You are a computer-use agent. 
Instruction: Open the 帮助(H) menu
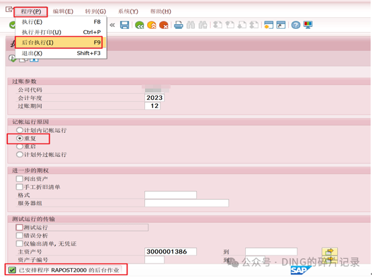(x=160, y=11)
